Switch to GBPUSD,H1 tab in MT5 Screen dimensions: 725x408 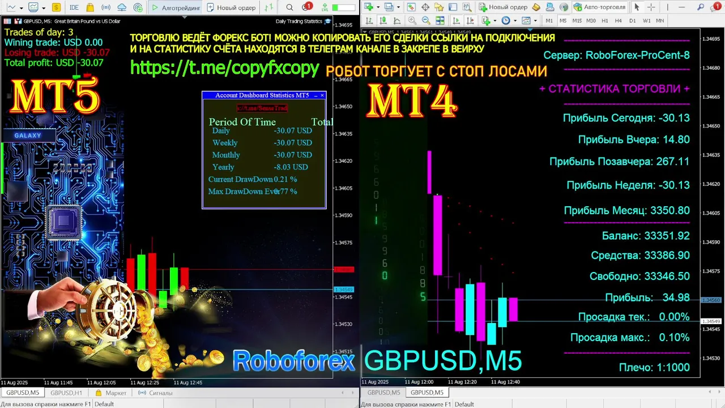click(x=66, y=393)
